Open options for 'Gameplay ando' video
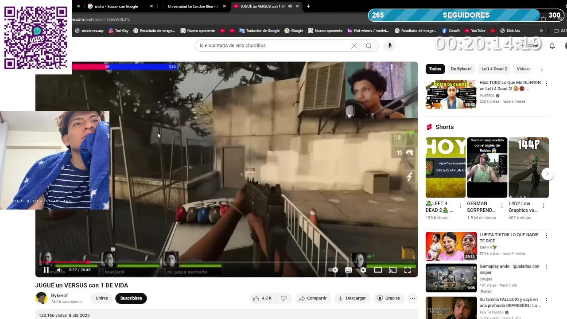This screenshot has width=567, height=319. 546,267
